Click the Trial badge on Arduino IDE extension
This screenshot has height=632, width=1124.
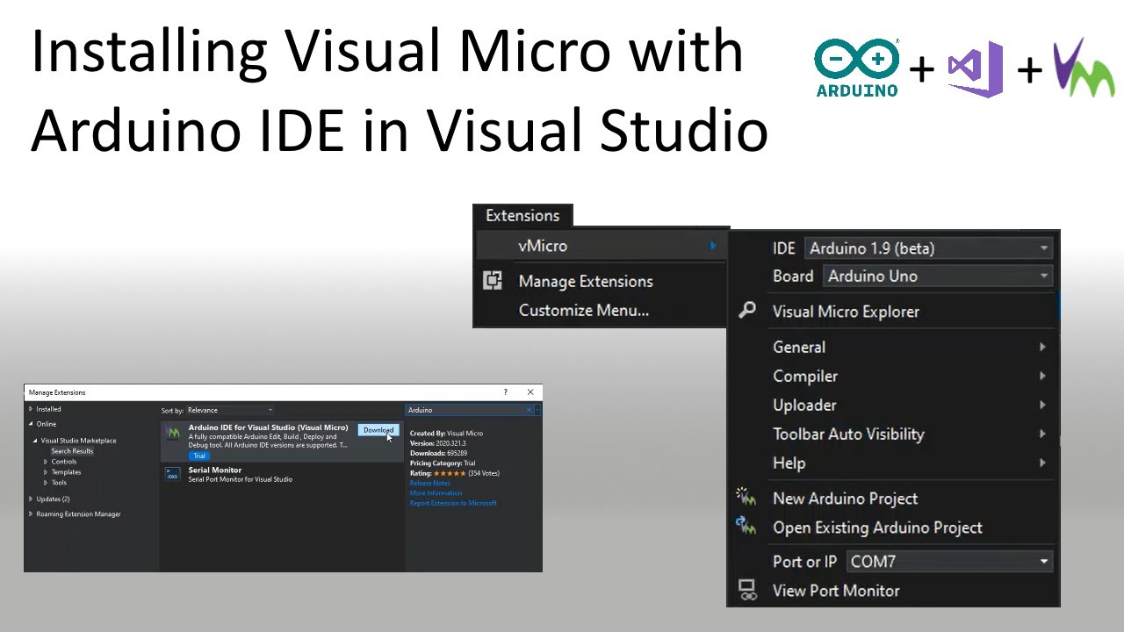click(x=199, y=456)
